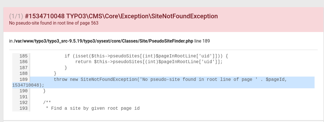Click highlighted line number 189
Screen dimensions: 324x122
tap(23, 79)
